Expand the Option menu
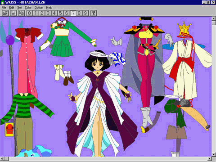The image size is (216, 162). (39, 8)
